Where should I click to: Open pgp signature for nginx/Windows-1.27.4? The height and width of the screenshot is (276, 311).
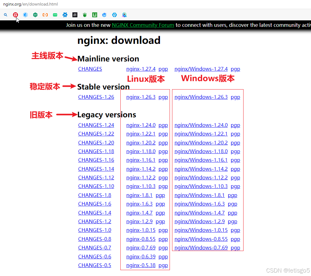[235, 69]
